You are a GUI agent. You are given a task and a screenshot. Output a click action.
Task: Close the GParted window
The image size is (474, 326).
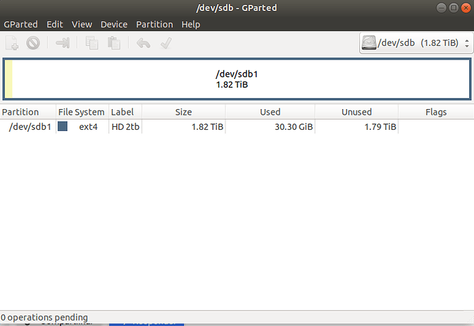(466, 8)
